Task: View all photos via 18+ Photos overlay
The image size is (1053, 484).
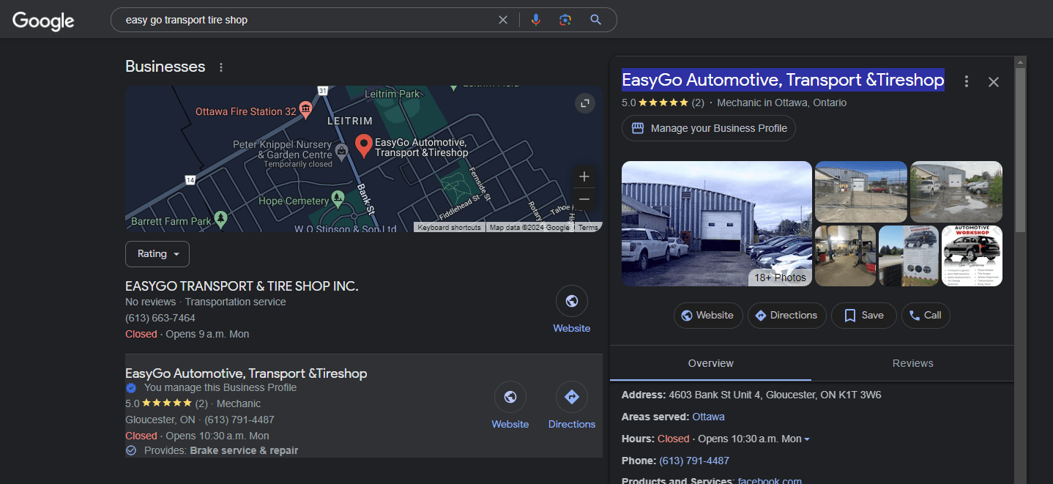Action: coord(780,277)
